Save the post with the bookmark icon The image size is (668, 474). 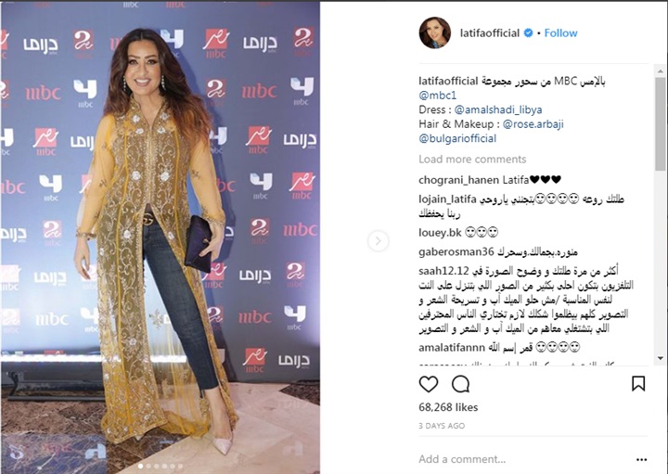click(x=638, y=383)
